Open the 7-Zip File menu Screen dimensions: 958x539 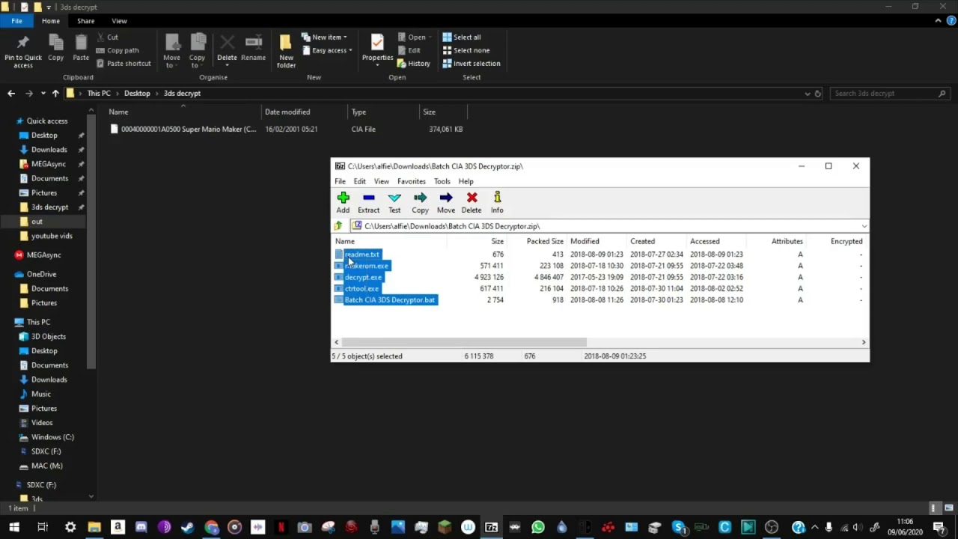pyautogui.click(x=340, y=181)
